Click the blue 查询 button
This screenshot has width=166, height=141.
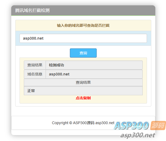83,53
